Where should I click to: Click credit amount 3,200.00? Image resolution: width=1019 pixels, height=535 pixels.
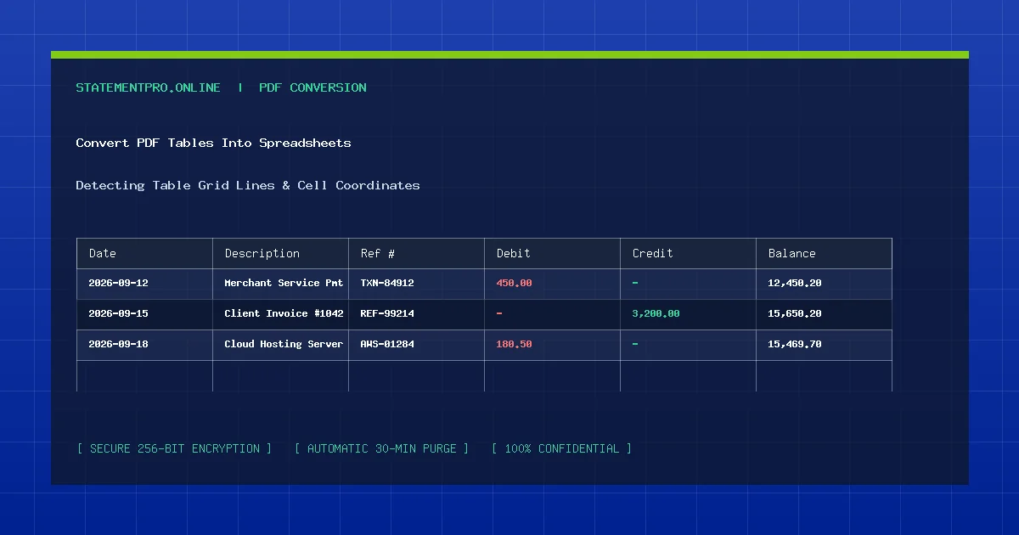pyautogui.click(x=656, y=313)
